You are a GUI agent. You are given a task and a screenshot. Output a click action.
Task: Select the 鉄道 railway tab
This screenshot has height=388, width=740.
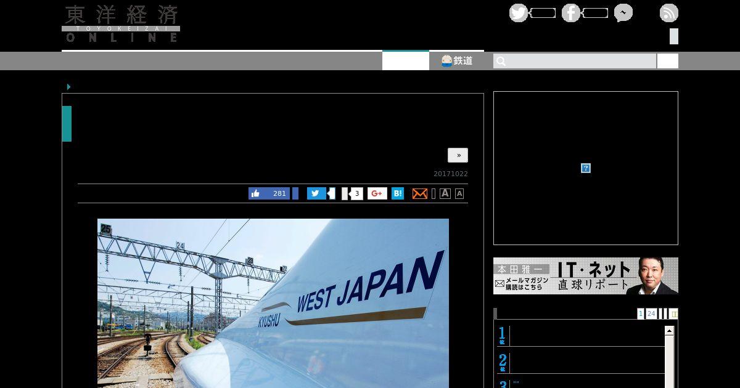(457, 60)
